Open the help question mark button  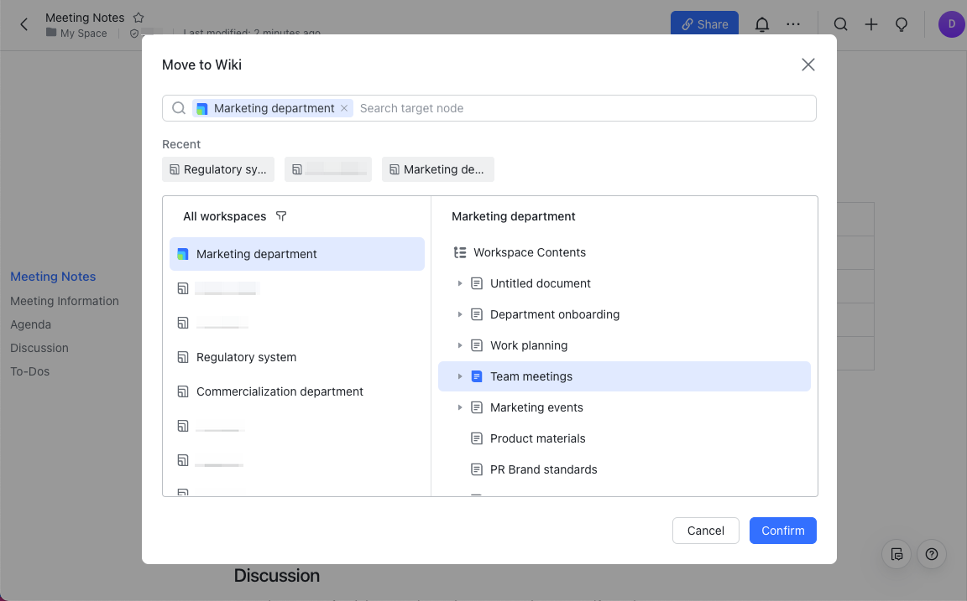coord(932,554)
